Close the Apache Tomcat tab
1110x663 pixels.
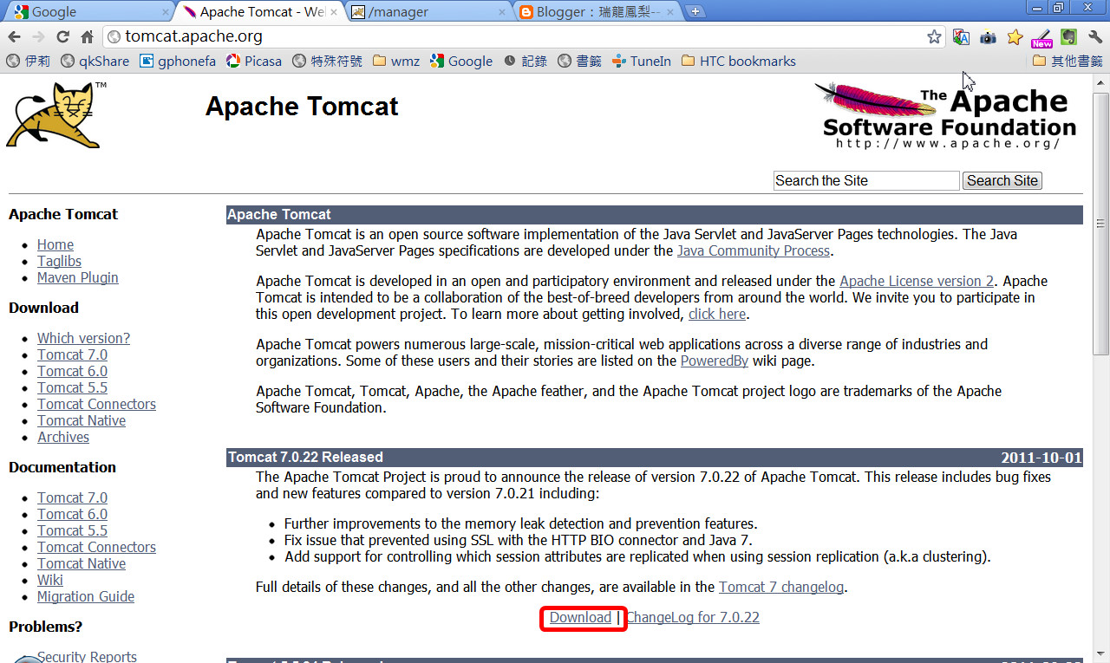tap(336, 12)
